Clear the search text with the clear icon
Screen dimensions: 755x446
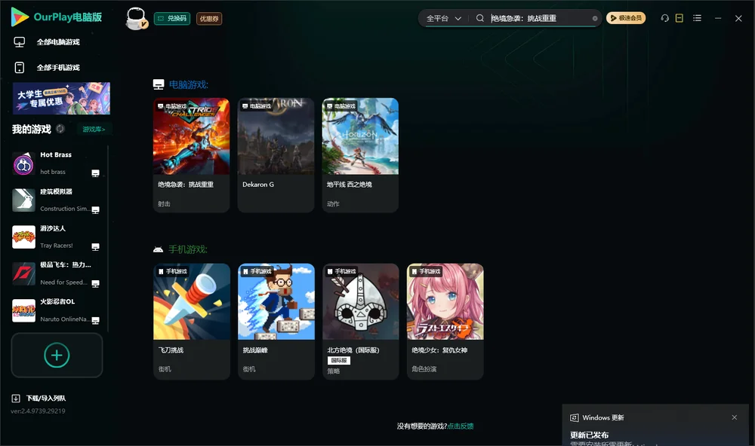coord(595,18)
